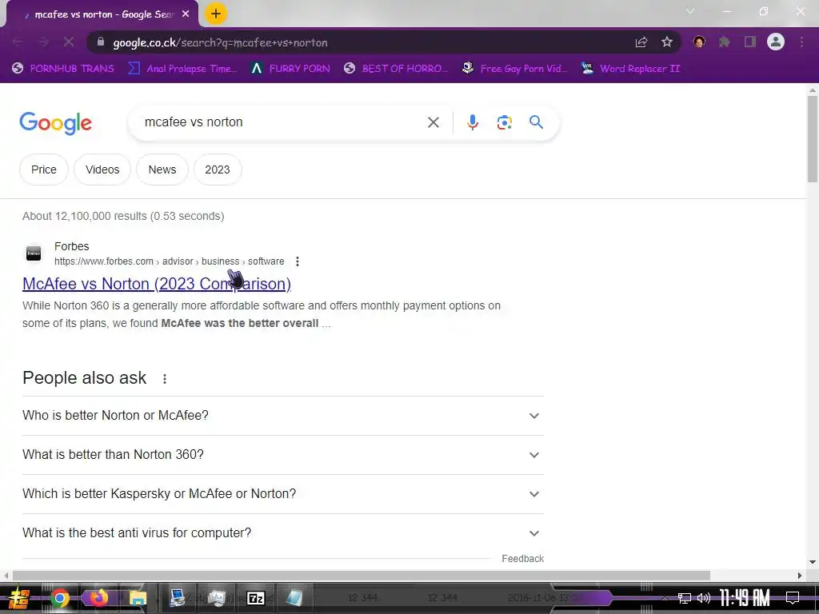View site information via lock icon
Image resolution: width=819 pixels, height=614 pixels.
[101, 42]
